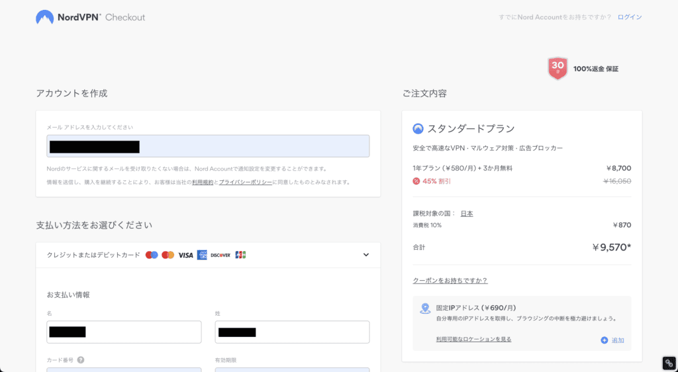Click the 100%返金 保証 text
678x372 pixels.
click(x=596, y=69)
